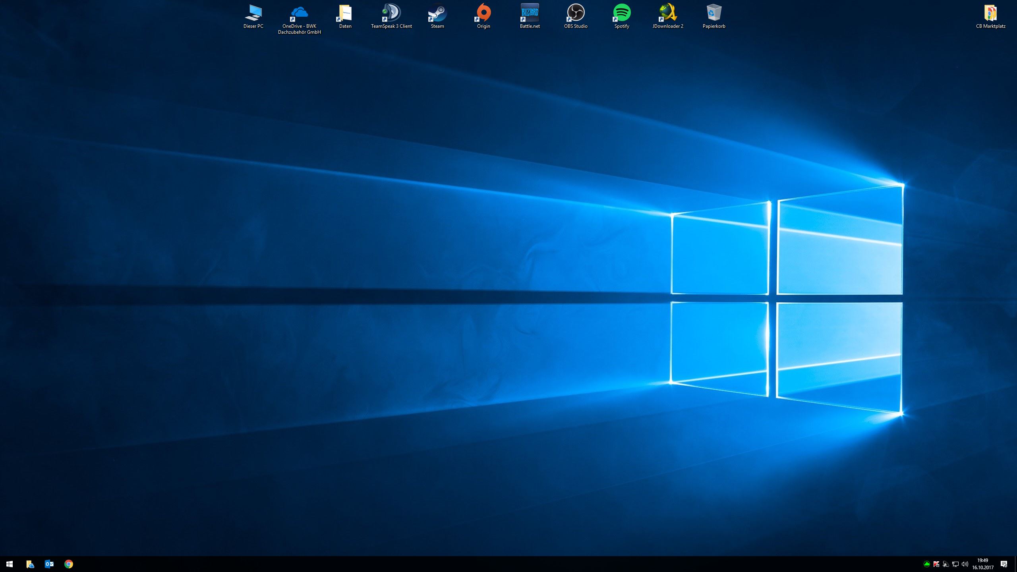Open the volume speaker tray control
Image resolution: width=1017 pixels, height=572 pixels.
[965, 564]
